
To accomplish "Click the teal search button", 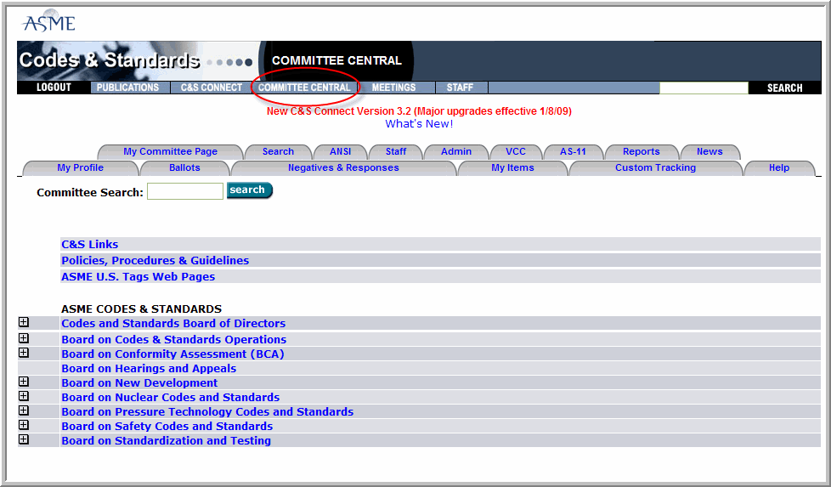I will pyautogui.click(x=249, y=190).
